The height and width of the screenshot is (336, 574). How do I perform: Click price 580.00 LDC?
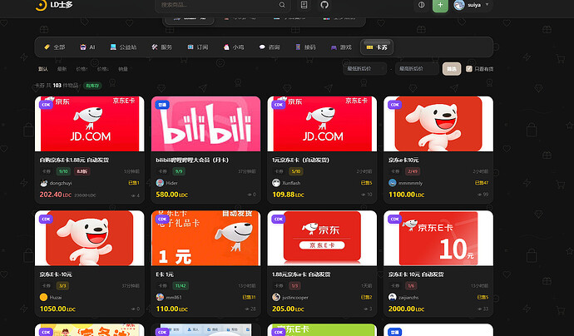171,195
